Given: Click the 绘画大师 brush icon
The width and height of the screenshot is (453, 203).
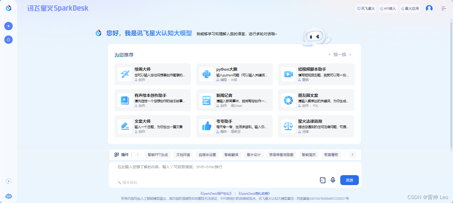Looking at the screenshot, I should (x=125, y=74).
